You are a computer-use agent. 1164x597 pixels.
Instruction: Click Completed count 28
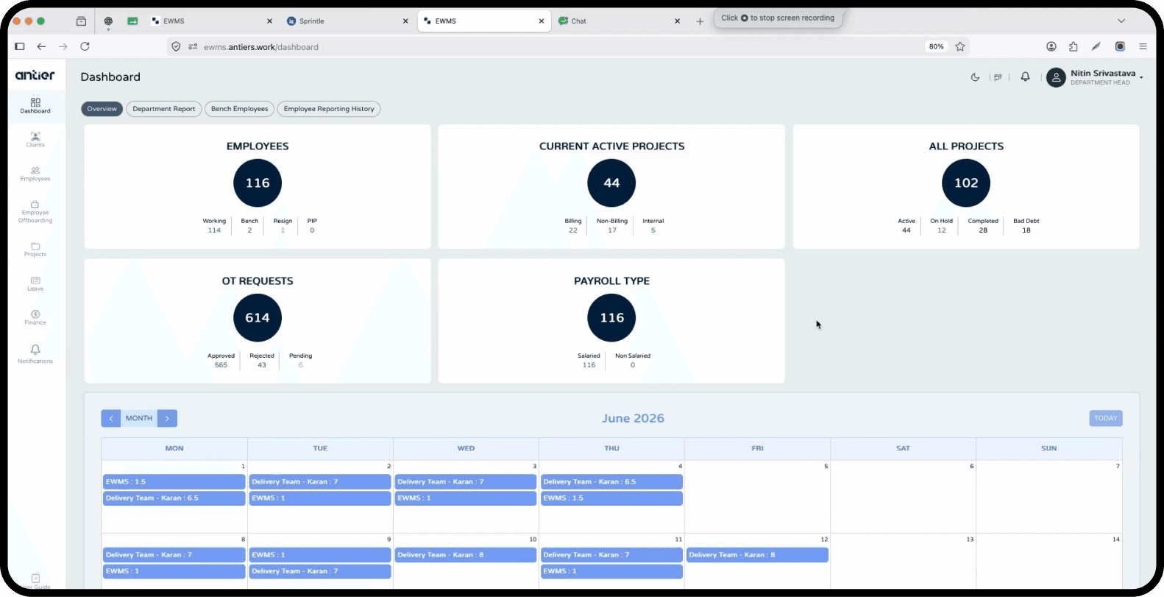983,230
